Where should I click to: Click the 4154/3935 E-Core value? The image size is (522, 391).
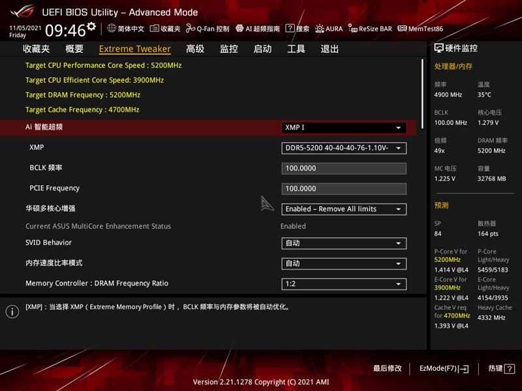click(x=493, y=298)
